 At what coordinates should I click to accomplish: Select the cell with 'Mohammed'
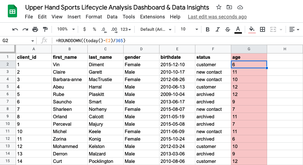tap(70, 146)
